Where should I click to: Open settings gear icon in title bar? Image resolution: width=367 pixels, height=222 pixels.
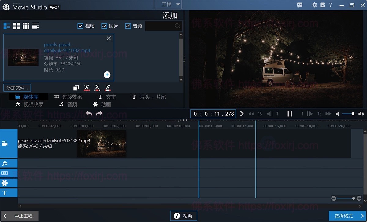(314, 5)
